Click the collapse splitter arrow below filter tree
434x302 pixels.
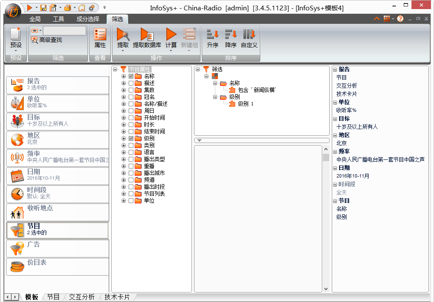pos(199,140)
